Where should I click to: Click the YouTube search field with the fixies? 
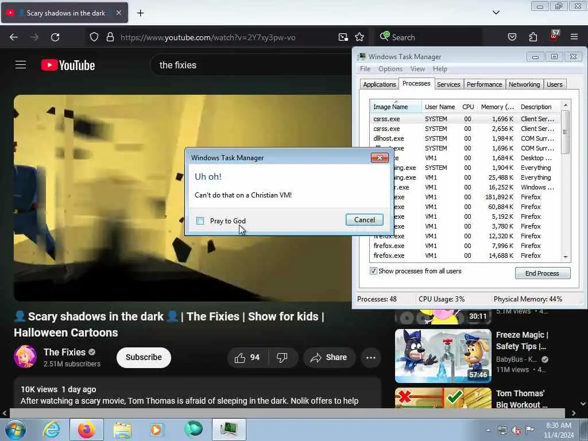(252, 65)
